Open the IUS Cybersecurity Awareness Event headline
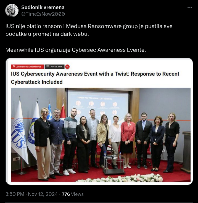Image resolution: width=198 pixels, height=203 pixels. [95, 78]
